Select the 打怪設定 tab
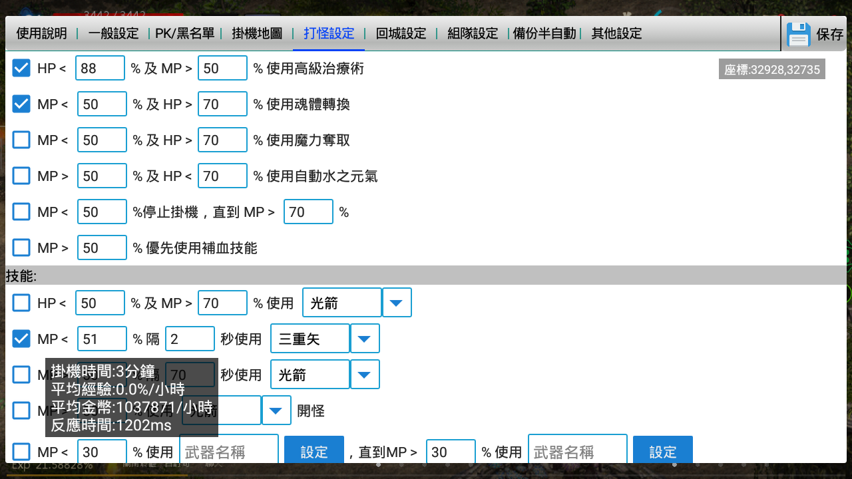852x479 pixels. [x=329, y=33]
